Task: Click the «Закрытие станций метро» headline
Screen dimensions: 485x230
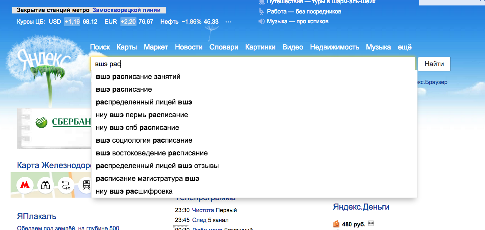Action: click(x=53, y=10)
